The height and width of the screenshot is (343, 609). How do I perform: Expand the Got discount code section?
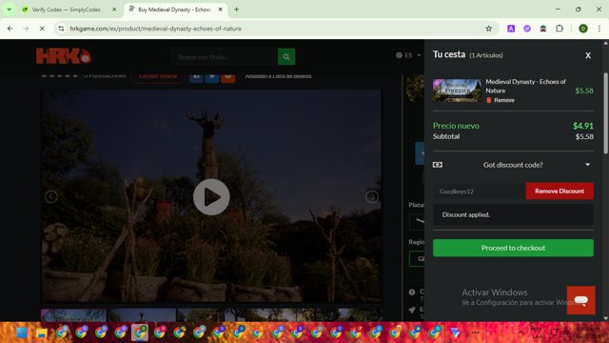coord(513,165)
